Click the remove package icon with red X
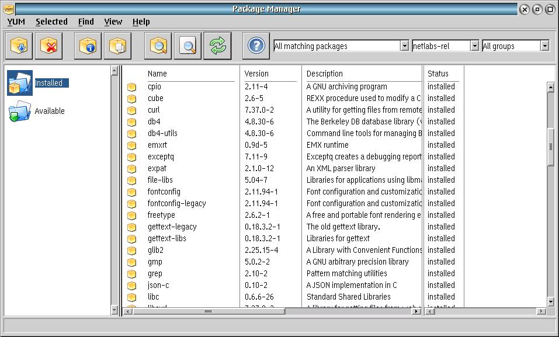Screen dimensions: 559x337 [x=49, y=46]
